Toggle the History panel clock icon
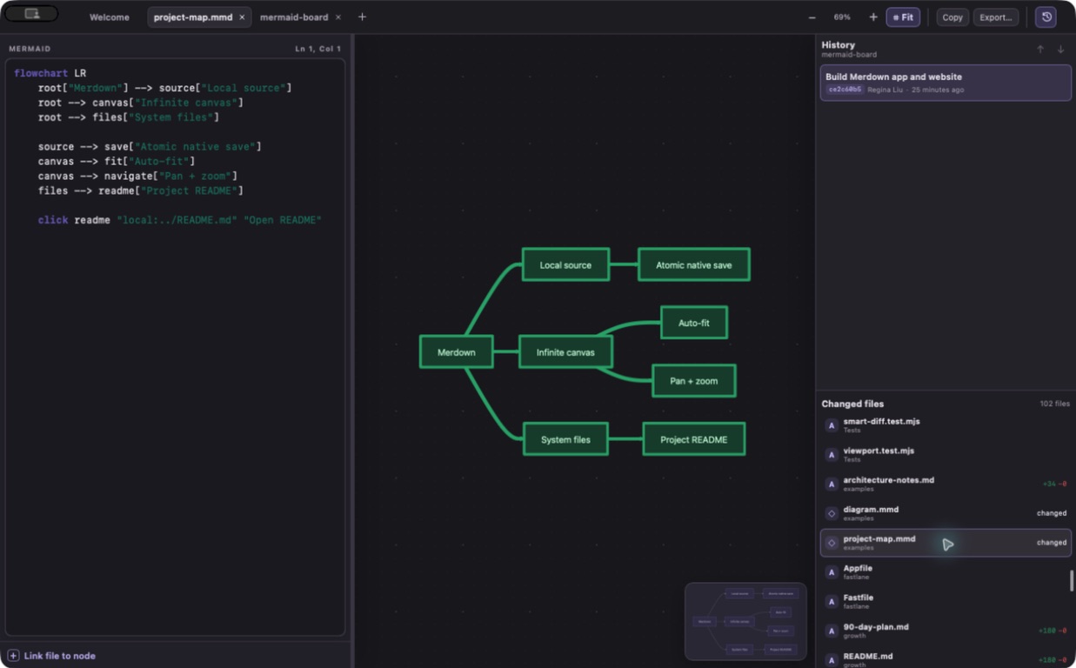Image resolution: width=1076 pixels, height=668 pixels. pyautogui.click(x=1046, y=17)
